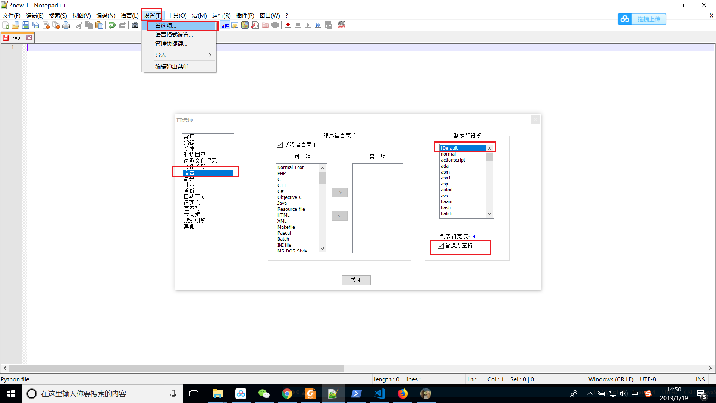
Task: Toggle the 替换为空格 checkbox
Action: [441, 246]
